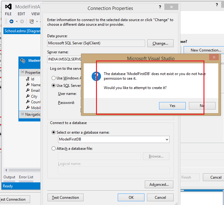Collapse the Properties section of Student entity
Screen dimensions: 224x205
pyautogui.click(x=22, y=72)
